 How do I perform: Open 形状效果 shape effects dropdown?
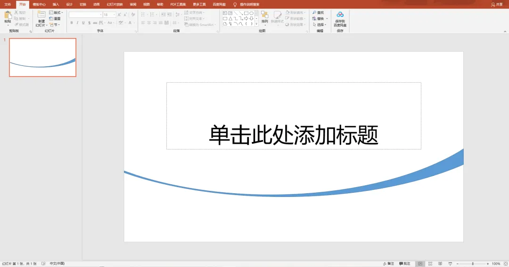tap(296, 24)
